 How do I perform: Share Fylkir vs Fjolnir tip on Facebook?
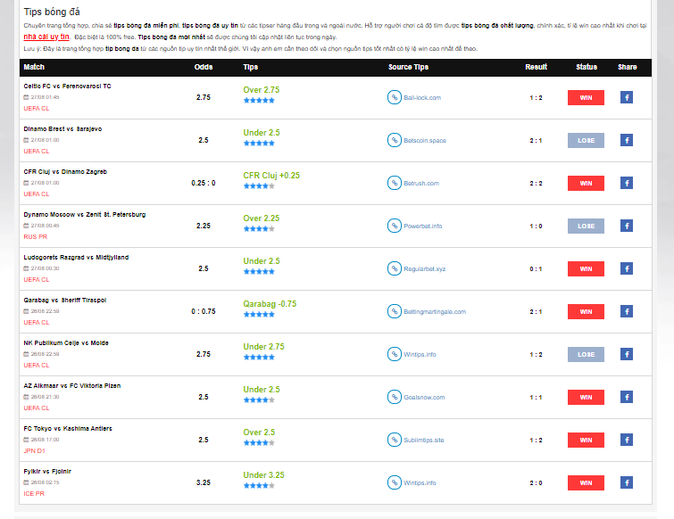(627, 482)
